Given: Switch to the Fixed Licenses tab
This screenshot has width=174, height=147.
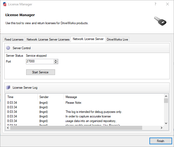Looking at the screenshot, I should (14, 40).
